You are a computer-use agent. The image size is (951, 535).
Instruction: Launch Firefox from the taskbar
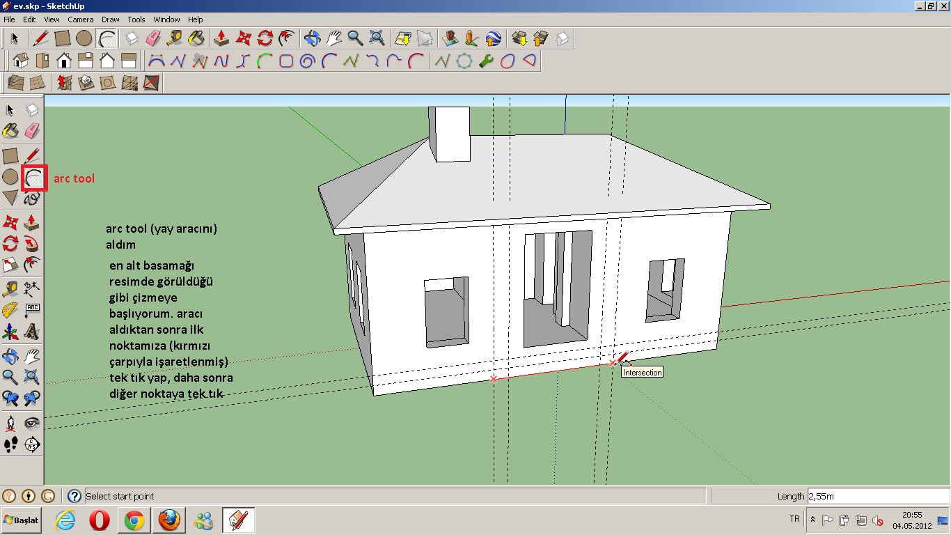point(168,520)
